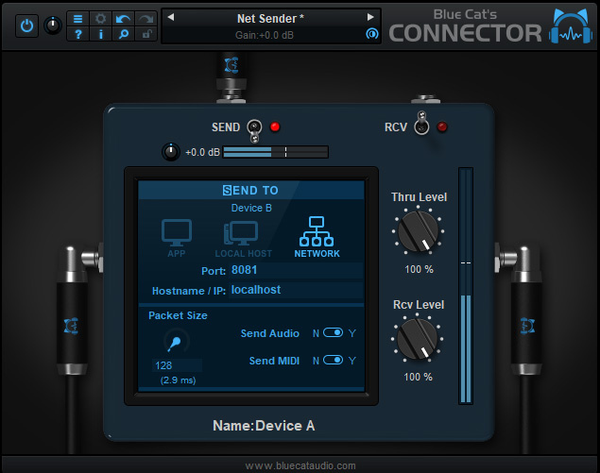This screenshot has height=473, width=600.
Task: Click the Name:Device A label
Action: click(264, 426)
